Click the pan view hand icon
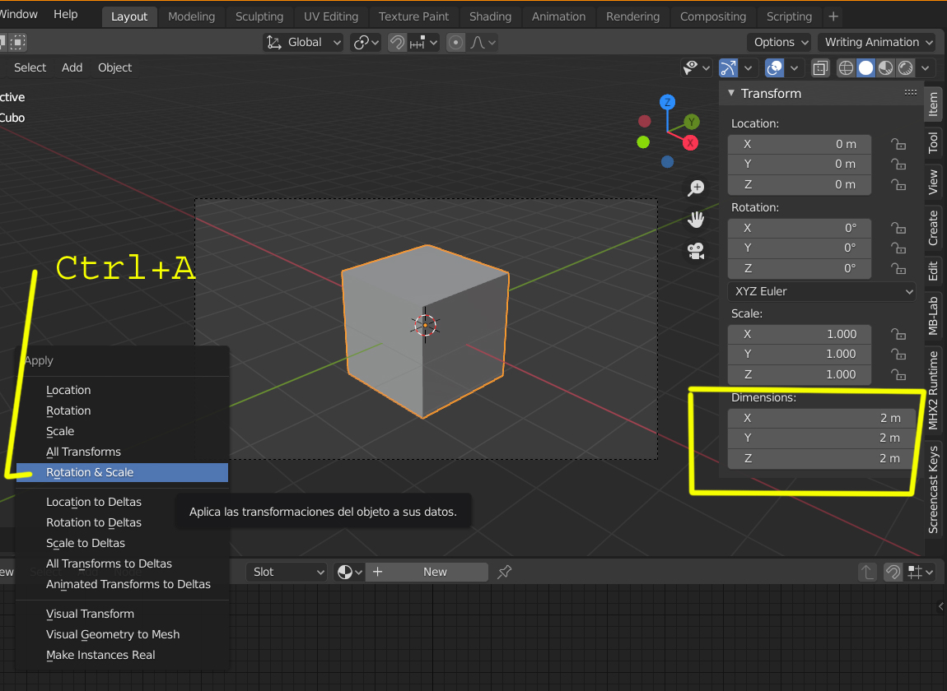This screenshot has width=947, height=691. pos(696,220)
